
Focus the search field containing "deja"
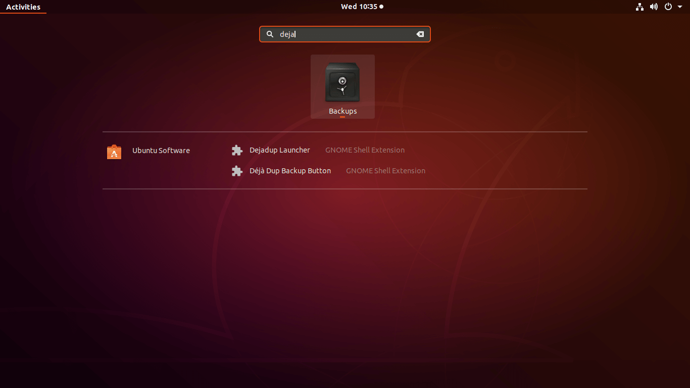(343, 34)
